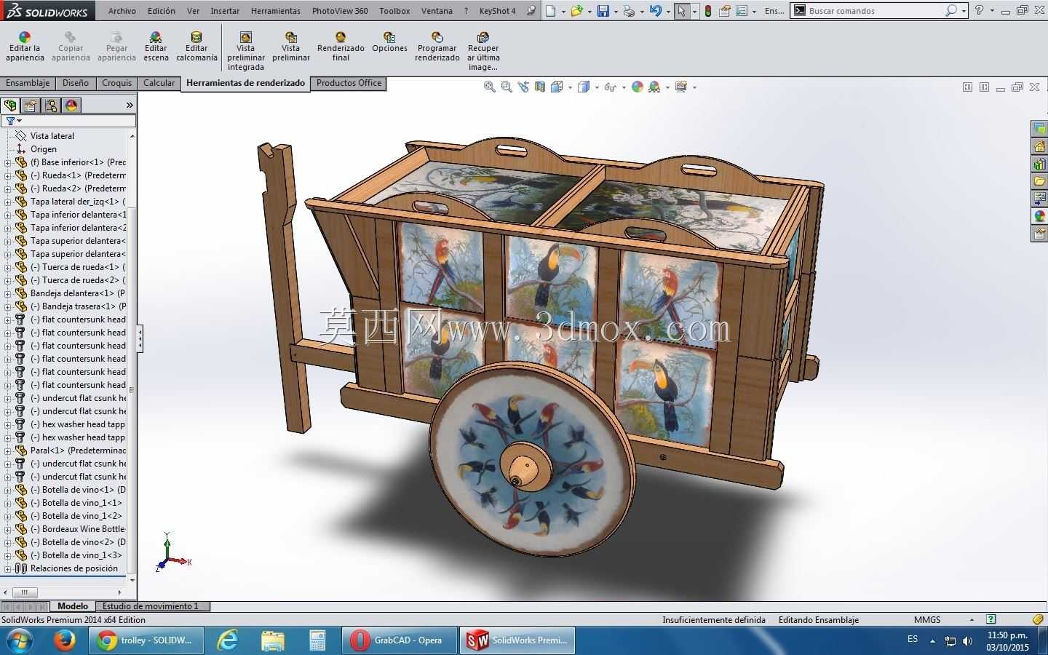Click MMGS units in status bar
The width and height of the screenshot is (1048, 655).
[x=927, y=620]
